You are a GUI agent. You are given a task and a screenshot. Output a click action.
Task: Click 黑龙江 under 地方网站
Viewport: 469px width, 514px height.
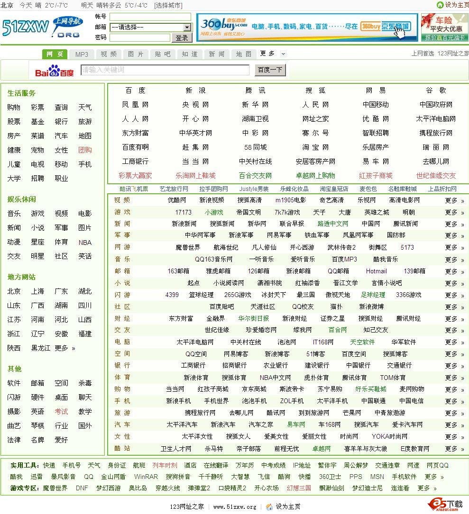[x=41, y=348]
